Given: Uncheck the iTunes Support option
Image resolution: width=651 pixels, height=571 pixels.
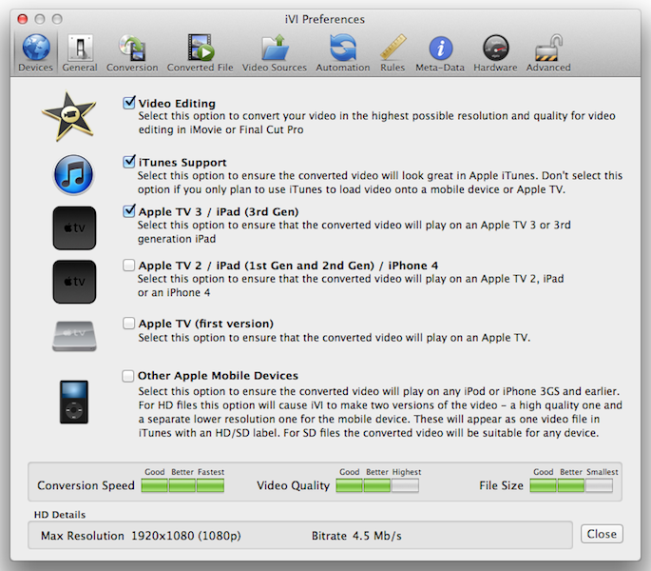Looking at the screenshot, I should (x=129, y=162).
